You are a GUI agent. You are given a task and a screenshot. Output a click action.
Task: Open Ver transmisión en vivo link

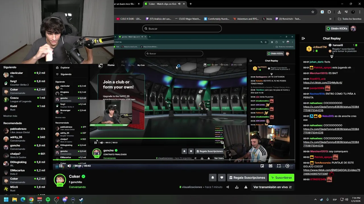(x=272, y=187)
